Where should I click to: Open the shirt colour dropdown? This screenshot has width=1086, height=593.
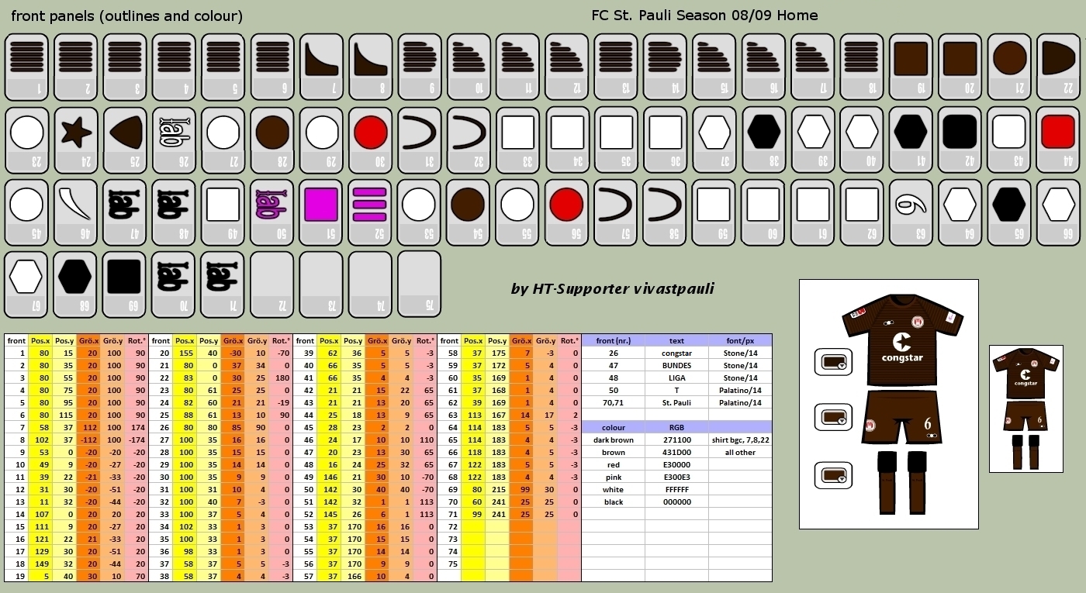pos(834,361)
